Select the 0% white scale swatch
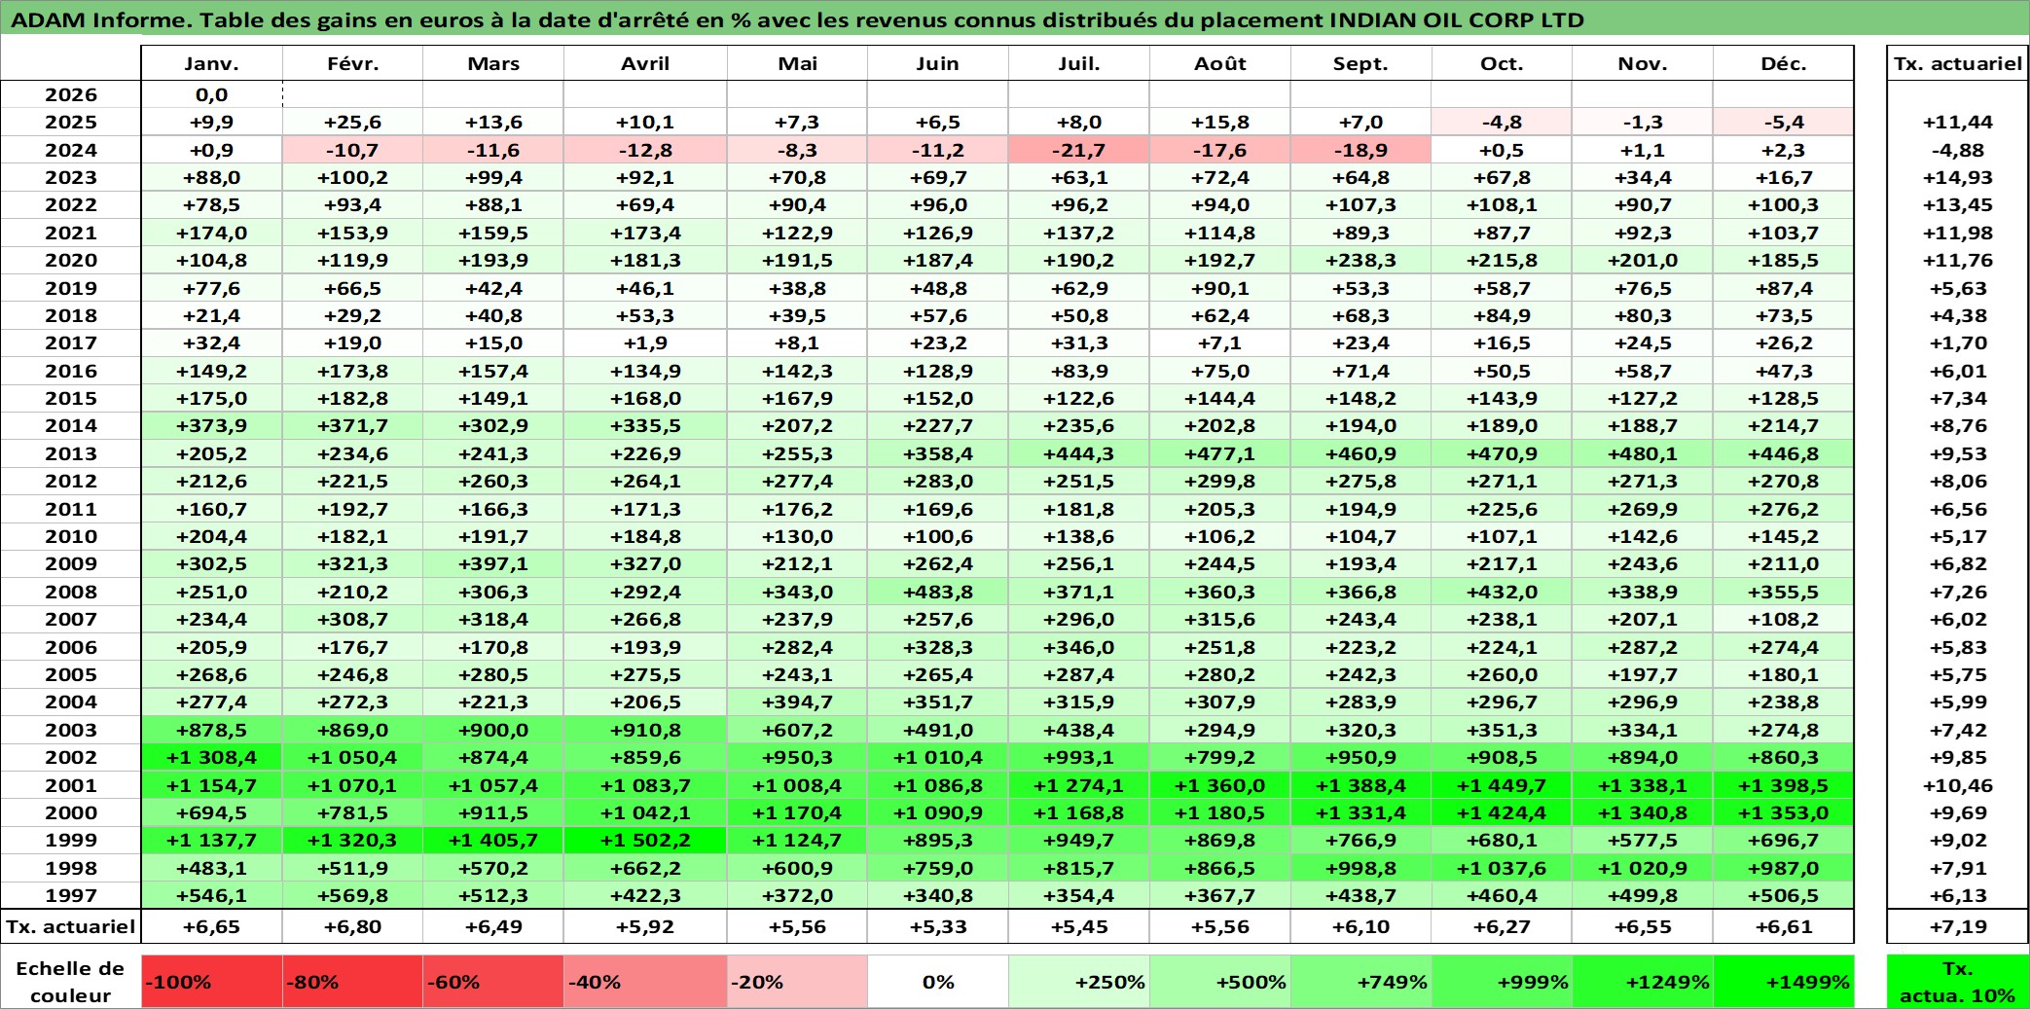 tap(938, 981)
